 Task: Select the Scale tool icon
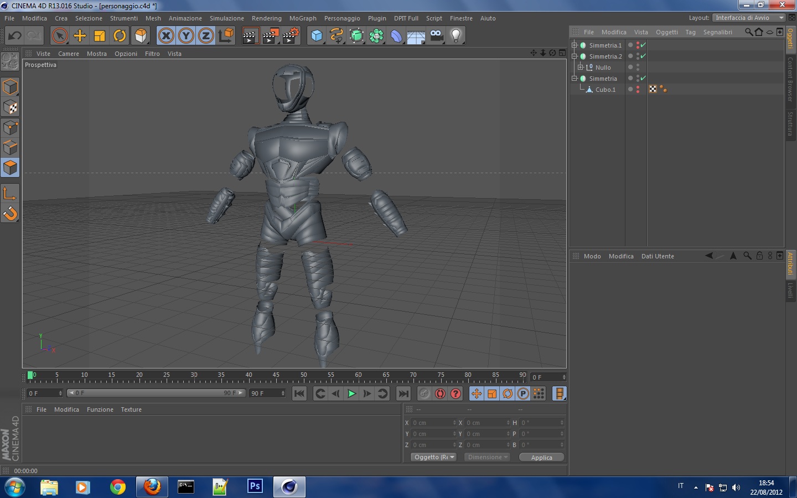tap(100, 36)
